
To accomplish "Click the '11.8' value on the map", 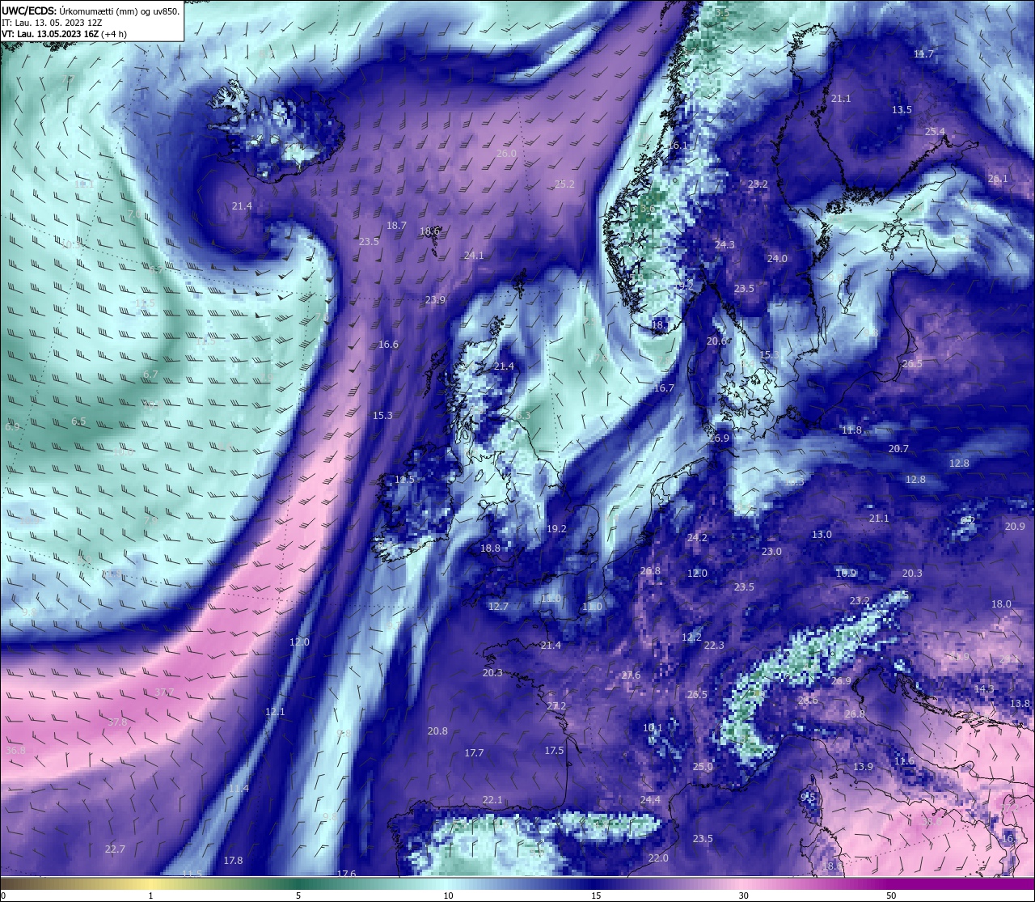I will (x=851, y=430).
